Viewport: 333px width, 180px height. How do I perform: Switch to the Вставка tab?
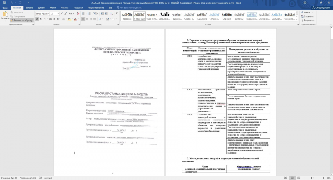pos(29,8)
